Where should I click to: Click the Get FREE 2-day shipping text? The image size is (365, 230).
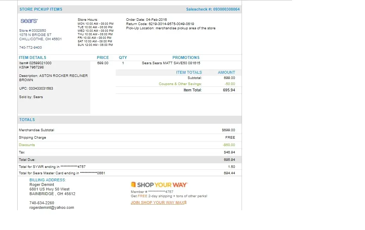[169, 196]
